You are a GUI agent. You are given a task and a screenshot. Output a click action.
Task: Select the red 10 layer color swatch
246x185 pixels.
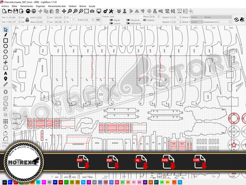[x=60, y=182]
